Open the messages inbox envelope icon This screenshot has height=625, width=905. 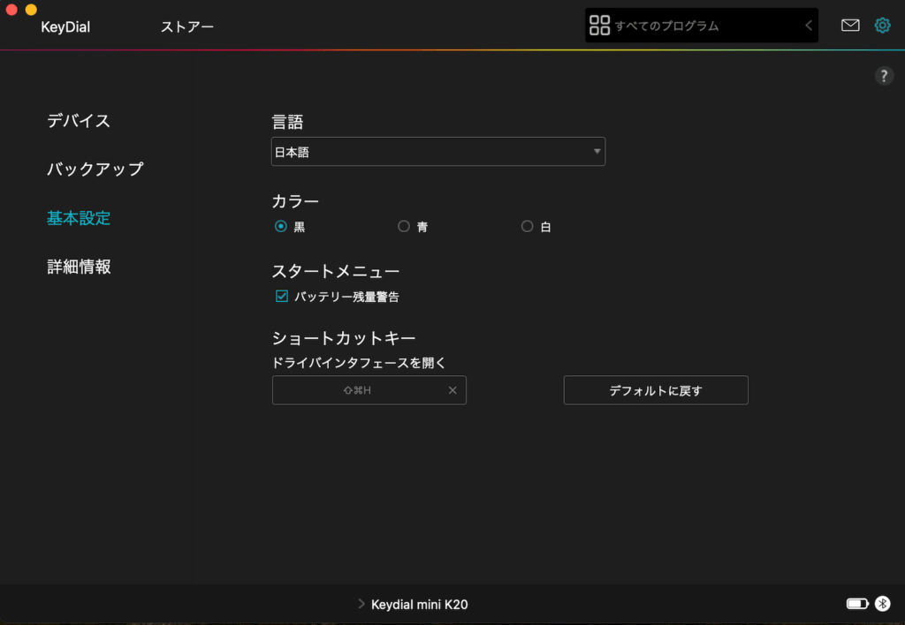tap(850, 26)
